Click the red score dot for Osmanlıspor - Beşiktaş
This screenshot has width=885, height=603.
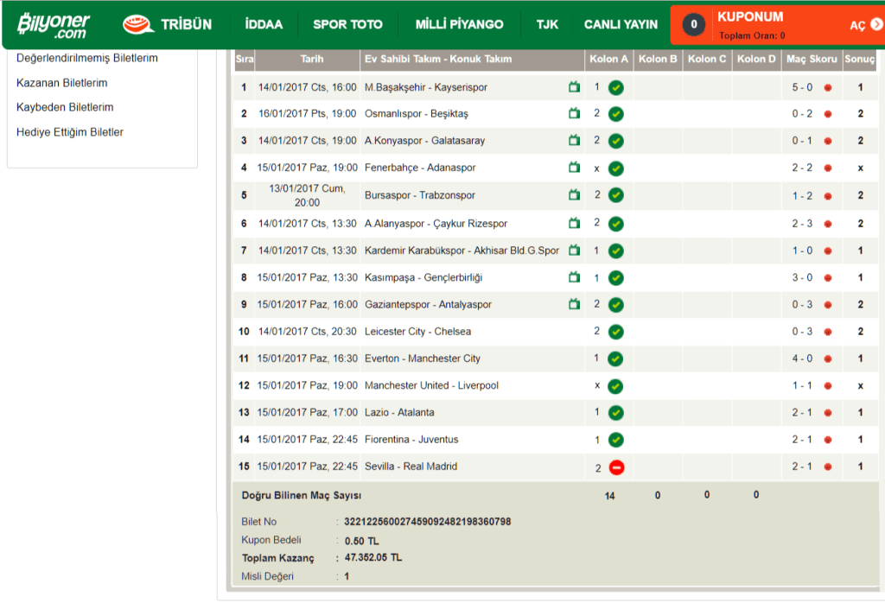pos(828,115)
